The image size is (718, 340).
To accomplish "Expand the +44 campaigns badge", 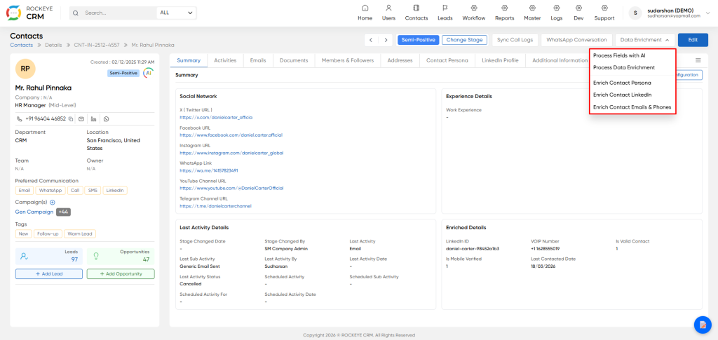I will click(x=63, y=212).
